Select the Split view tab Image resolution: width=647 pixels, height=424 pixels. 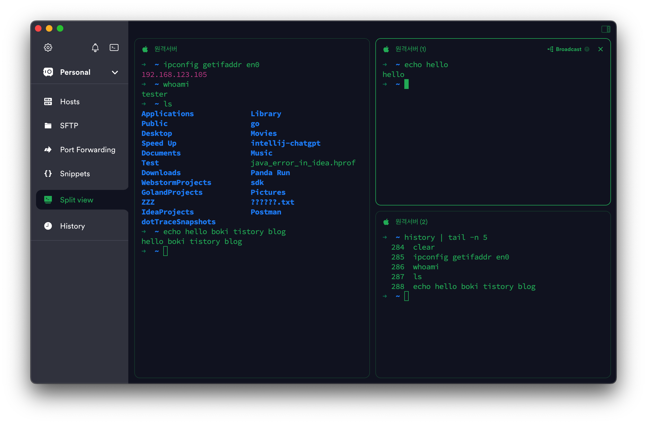click(x=76, y=200)
